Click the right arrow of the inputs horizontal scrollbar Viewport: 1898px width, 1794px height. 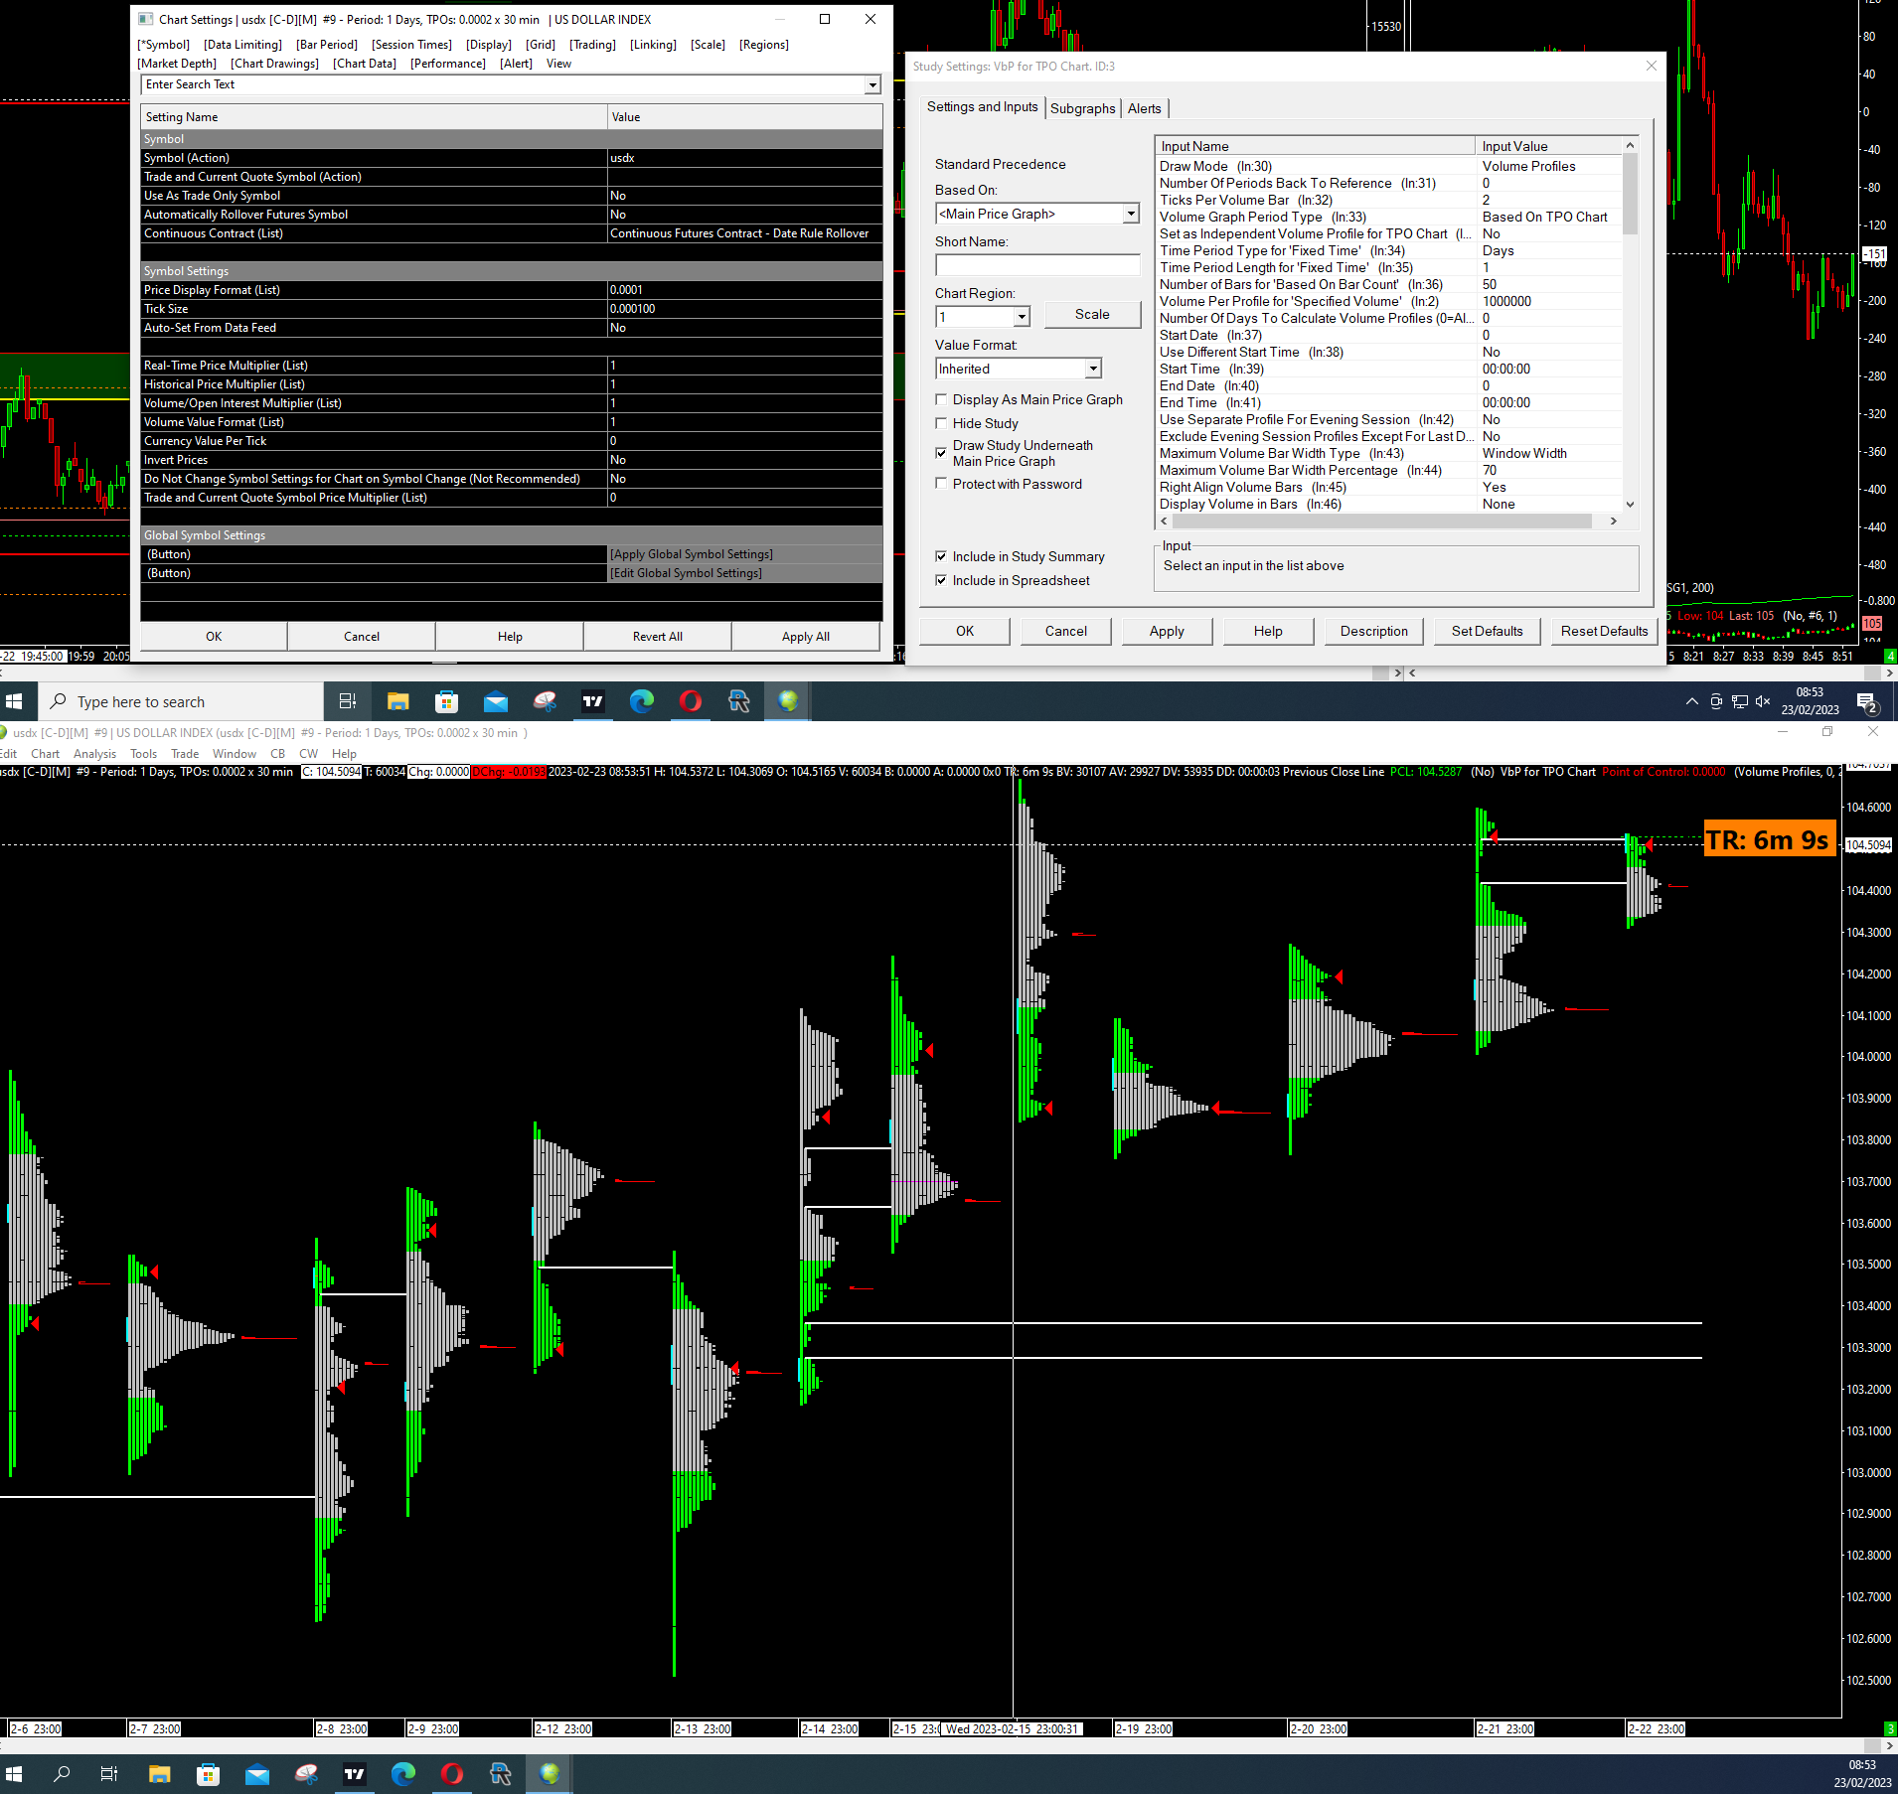pos(1614,521)
